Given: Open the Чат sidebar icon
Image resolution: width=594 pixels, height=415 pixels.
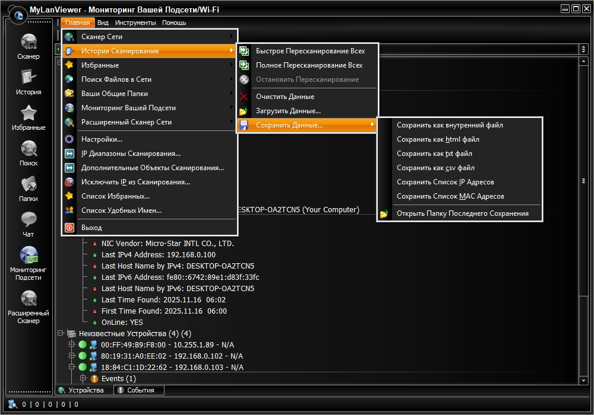Looking at the screenshot, I should [x=29, y=219].
